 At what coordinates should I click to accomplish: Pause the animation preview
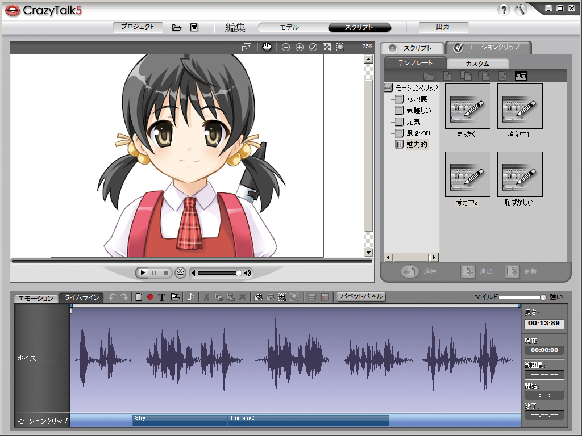pyautogui.click(x=154, y=273)
